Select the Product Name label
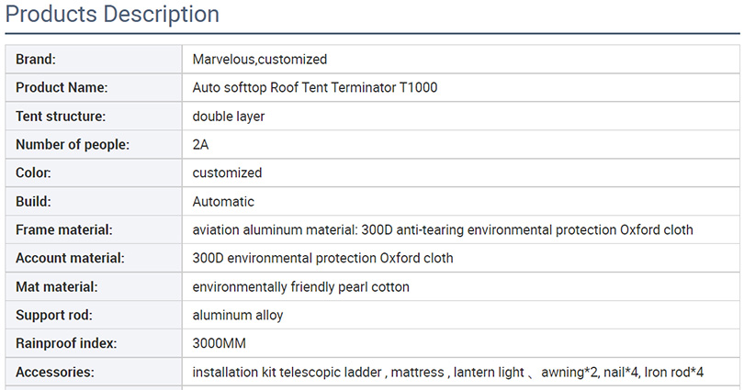This screenshot has width=744, height=390. pos(62,88)
